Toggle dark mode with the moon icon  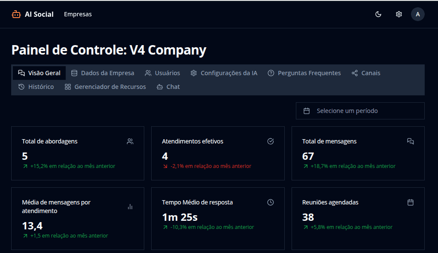[x=378, y=14]
